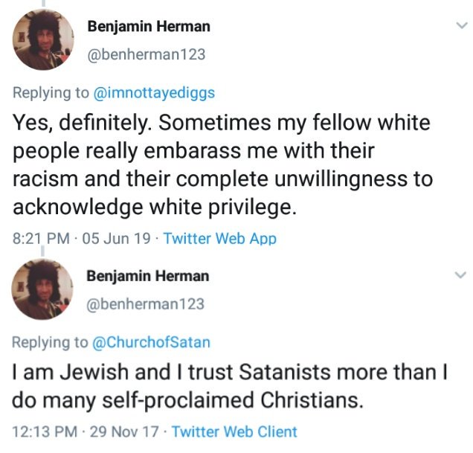
Task: Click 'Replying to' label above the first tweet
Action: pyautogui.click(x=50, y=92)
